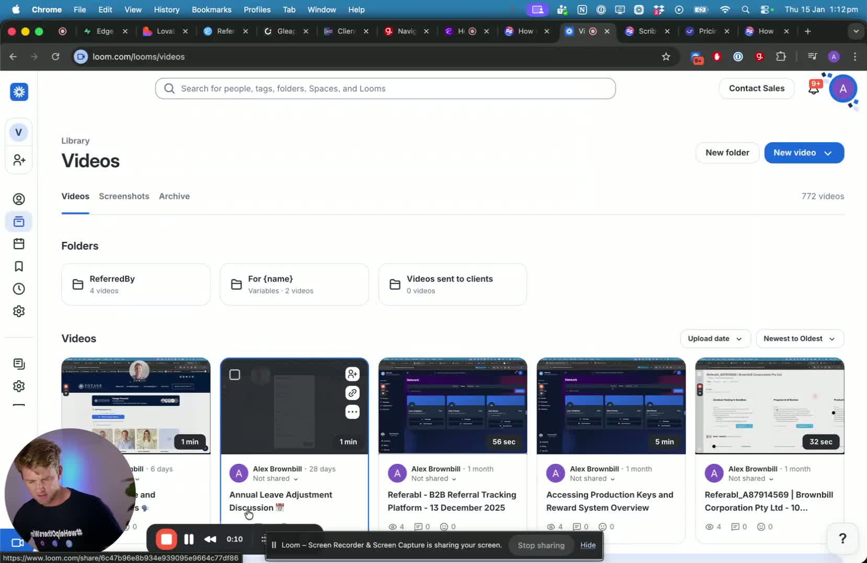Switch to the Screenshots tab
Screen dimensions: 867x563
(124, 196)
